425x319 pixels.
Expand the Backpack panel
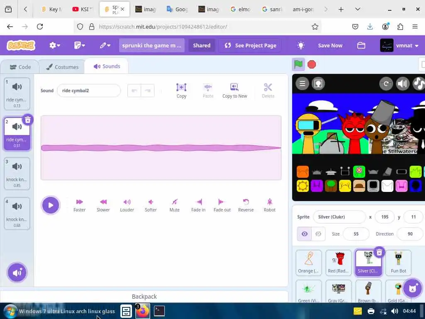point(144,297)
